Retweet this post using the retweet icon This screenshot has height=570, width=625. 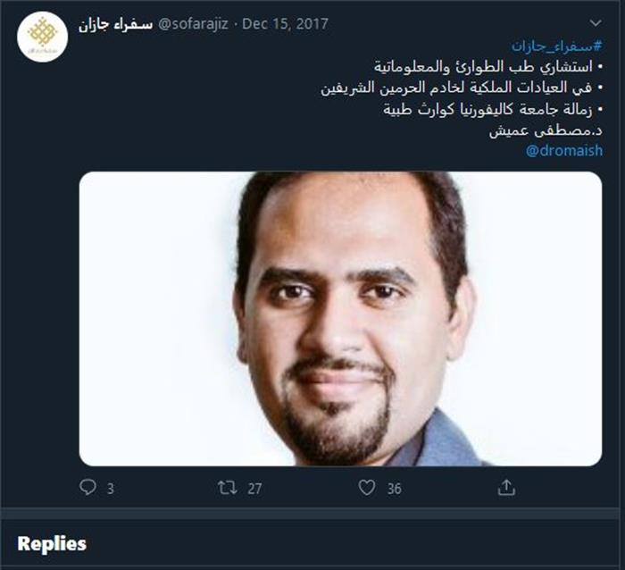click(x=228, y=488)
